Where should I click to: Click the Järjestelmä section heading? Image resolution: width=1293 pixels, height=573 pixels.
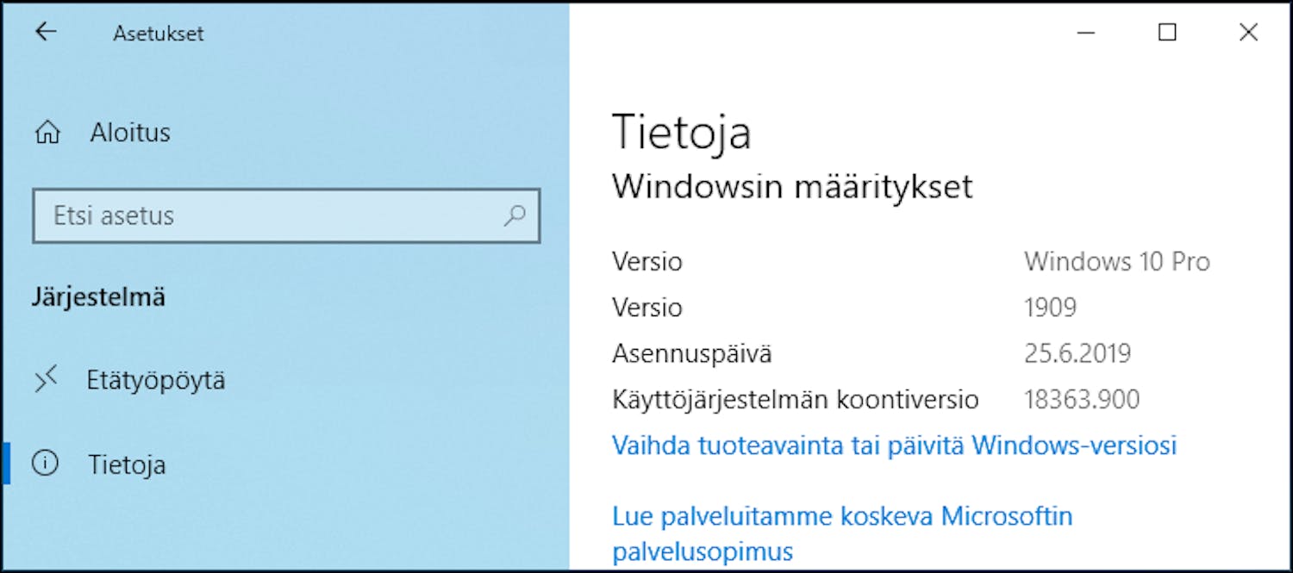[98, 296]
